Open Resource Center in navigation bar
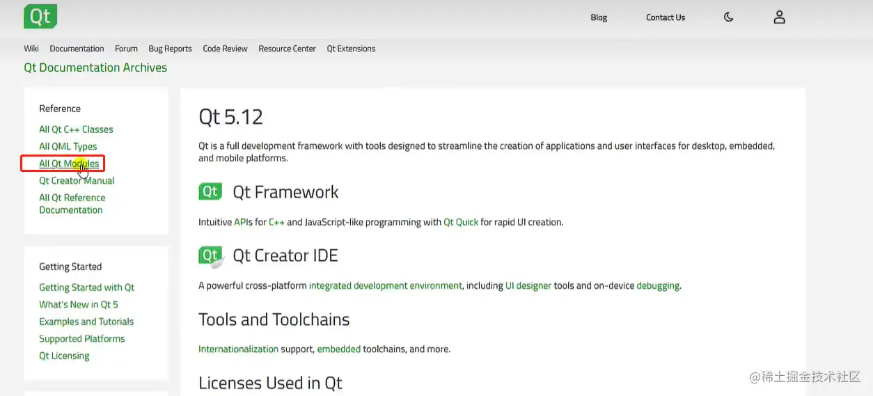Screen dimensions: 873x396 pos(287,49)
